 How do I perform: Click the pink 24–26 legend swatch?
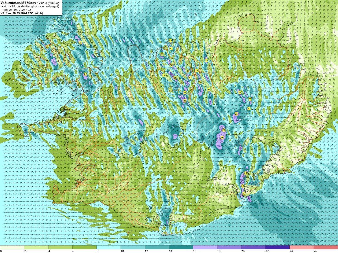tap(302, 247)
